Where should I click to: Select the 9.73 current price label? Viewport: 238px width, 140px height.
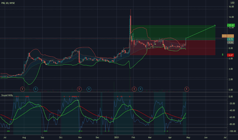tap(230, 39)
